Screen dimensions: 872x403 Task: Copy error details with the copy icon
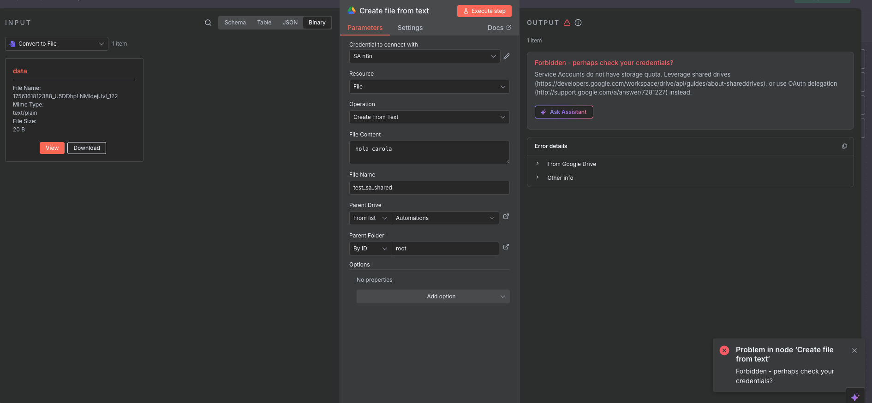click(844, 146)
